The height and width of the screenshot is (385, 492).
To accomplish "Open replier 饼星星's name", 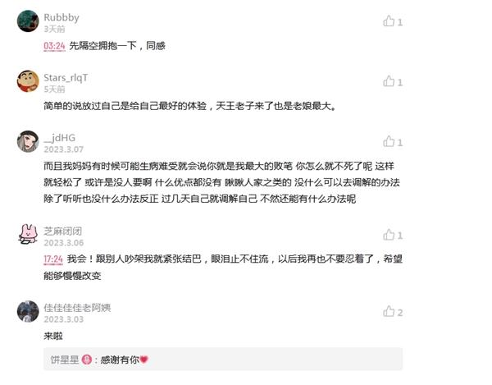I will pos(65,360).
